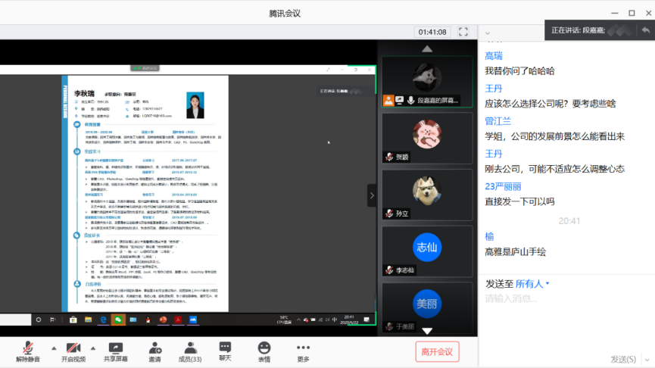Turn on camera with 开启视频
The width and height of the screenshot is (655, 368).
[x=73, y=351]
